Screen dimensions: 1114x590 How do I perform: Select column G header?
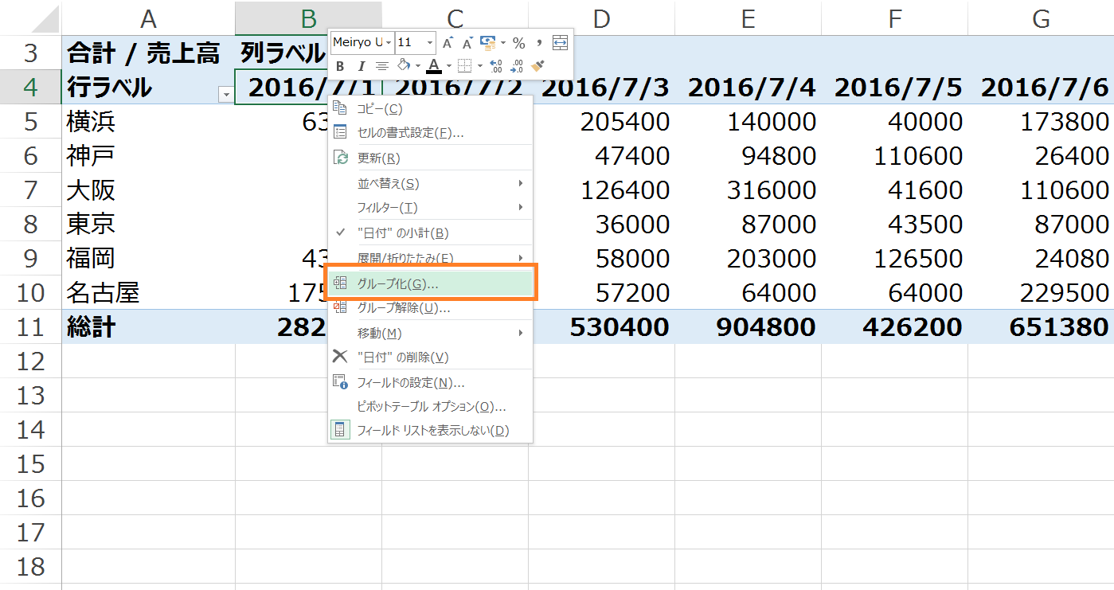click(1041, 18)
